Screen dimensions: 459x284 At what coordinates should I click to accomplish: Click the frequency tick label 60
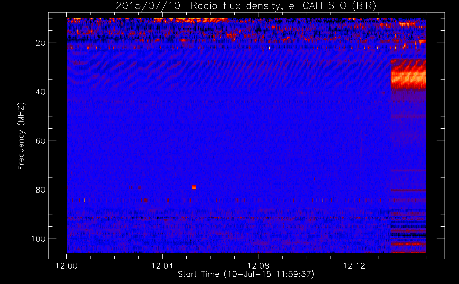click(41, 141)
